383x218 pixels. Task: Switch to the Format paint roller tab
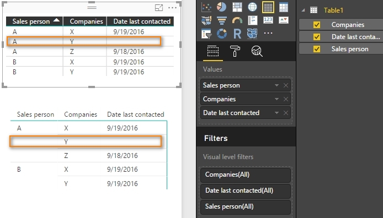(x=235, y=51)
